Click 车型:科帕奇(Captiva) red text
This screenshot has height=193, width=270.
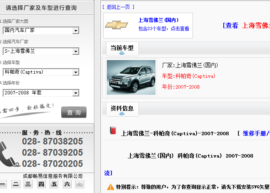[189, 76]
